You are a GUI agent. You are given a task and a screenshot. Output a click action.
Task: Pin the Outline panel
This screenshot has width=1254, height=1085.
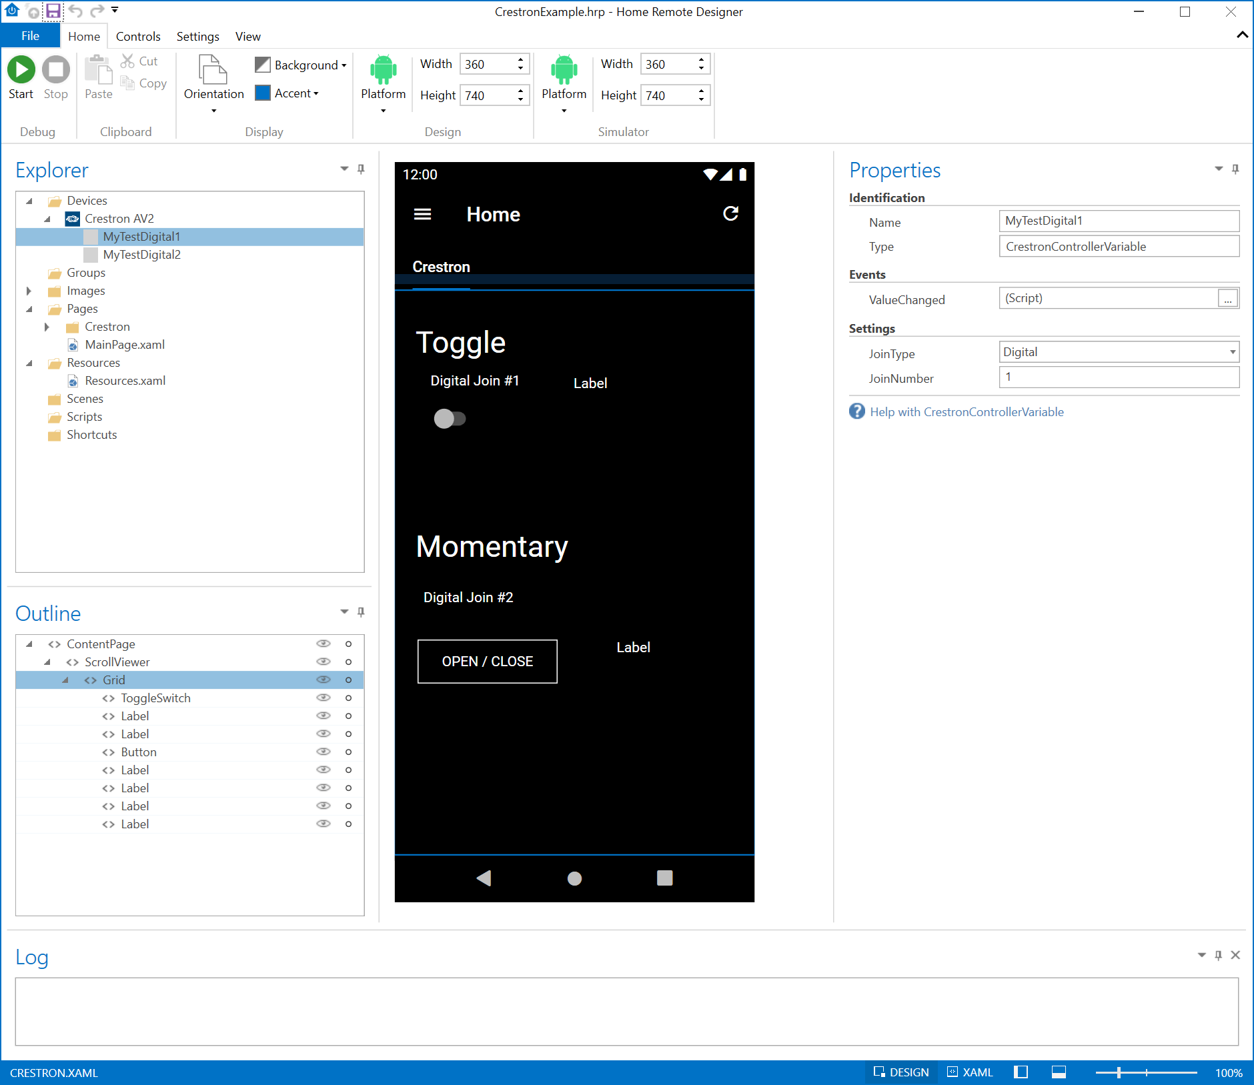point(361,612)
